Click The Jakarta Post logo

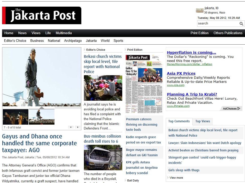[x=42, y=16]
